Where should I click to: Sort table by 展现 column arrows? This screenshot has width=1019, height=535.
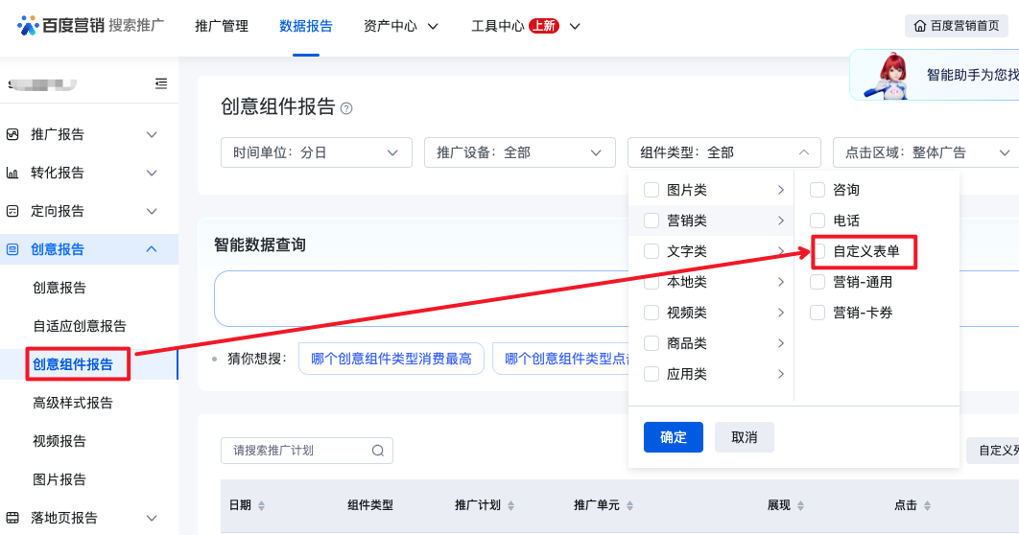(800, 505)
